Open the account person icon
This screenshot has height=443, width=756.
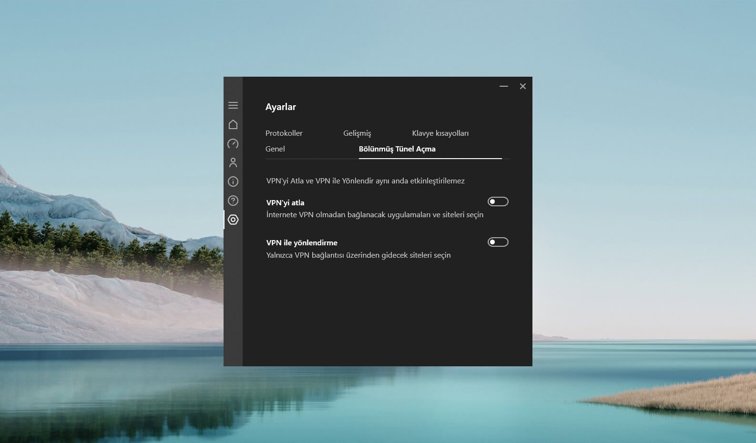tap(233, 162)
